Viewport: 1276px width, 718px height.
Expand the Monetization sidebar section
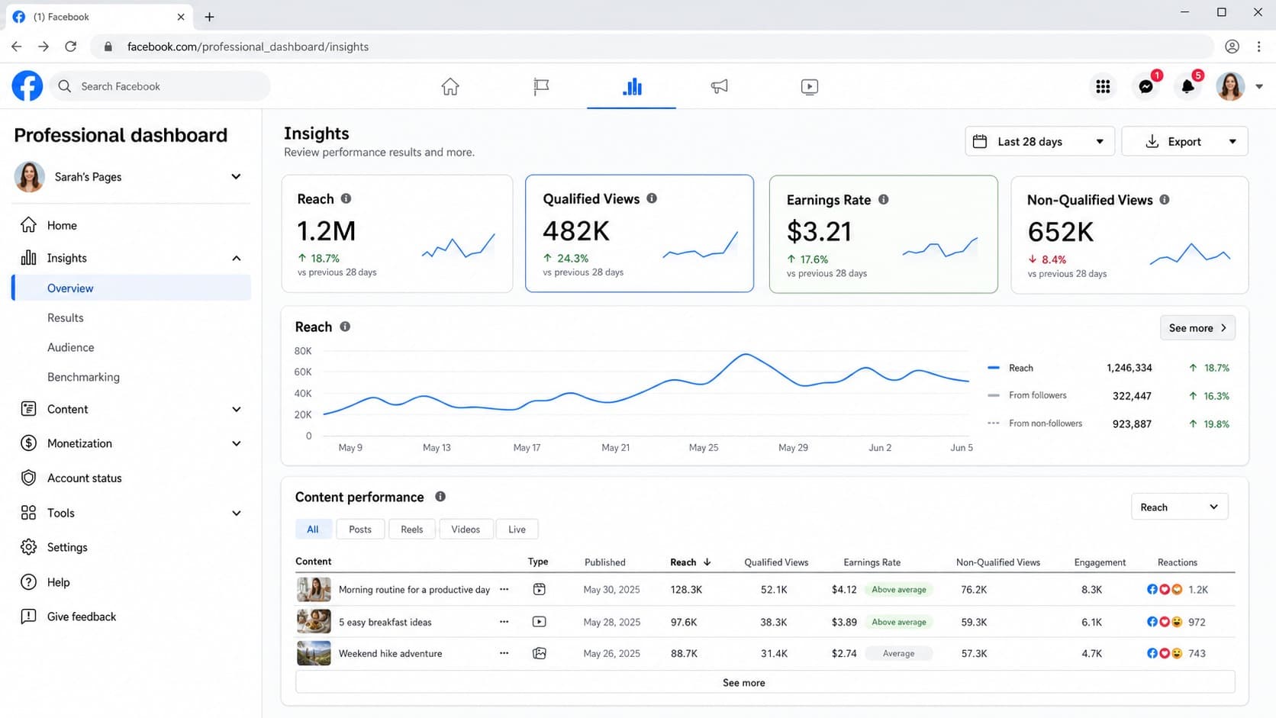click(x=237, y=443)
